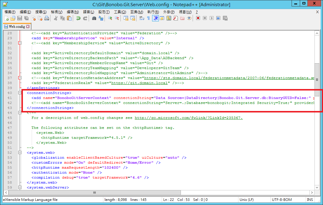Undo the last edit via toolbar arrow
323x205 pixels.
[78, 18]
